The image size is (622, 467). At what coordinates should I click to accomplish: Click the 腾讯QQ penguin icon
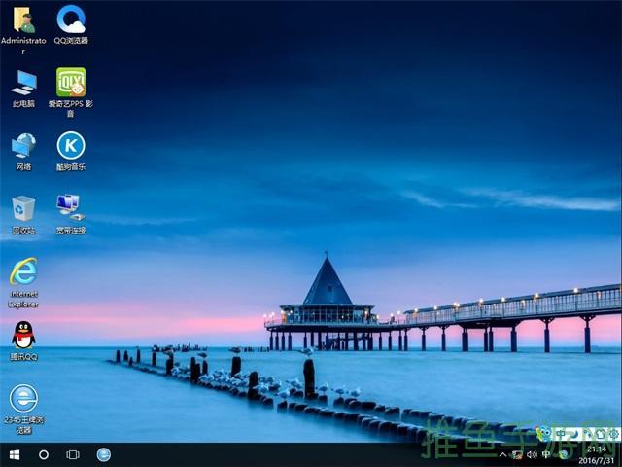pyautogui.click(x=23, y=336)
